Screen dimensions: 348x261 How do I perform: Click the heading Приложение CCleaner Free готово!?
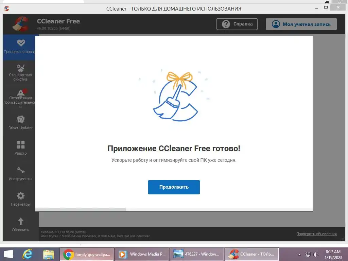[174, 149]
